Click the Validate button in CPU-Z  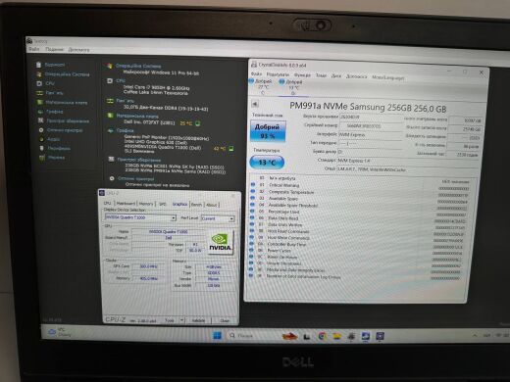[198, 320]
